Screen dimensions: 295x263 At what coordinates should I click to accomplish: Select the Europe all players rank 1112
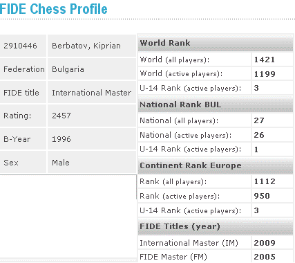[x=265, y=181]
